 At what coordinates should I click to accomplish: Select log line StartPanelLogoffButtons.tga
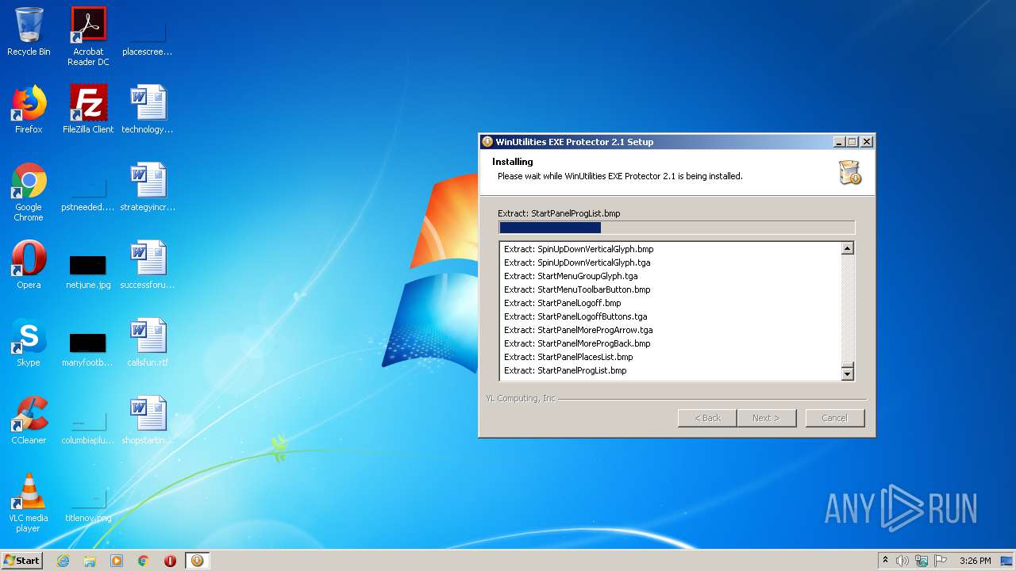pos(575,316)
